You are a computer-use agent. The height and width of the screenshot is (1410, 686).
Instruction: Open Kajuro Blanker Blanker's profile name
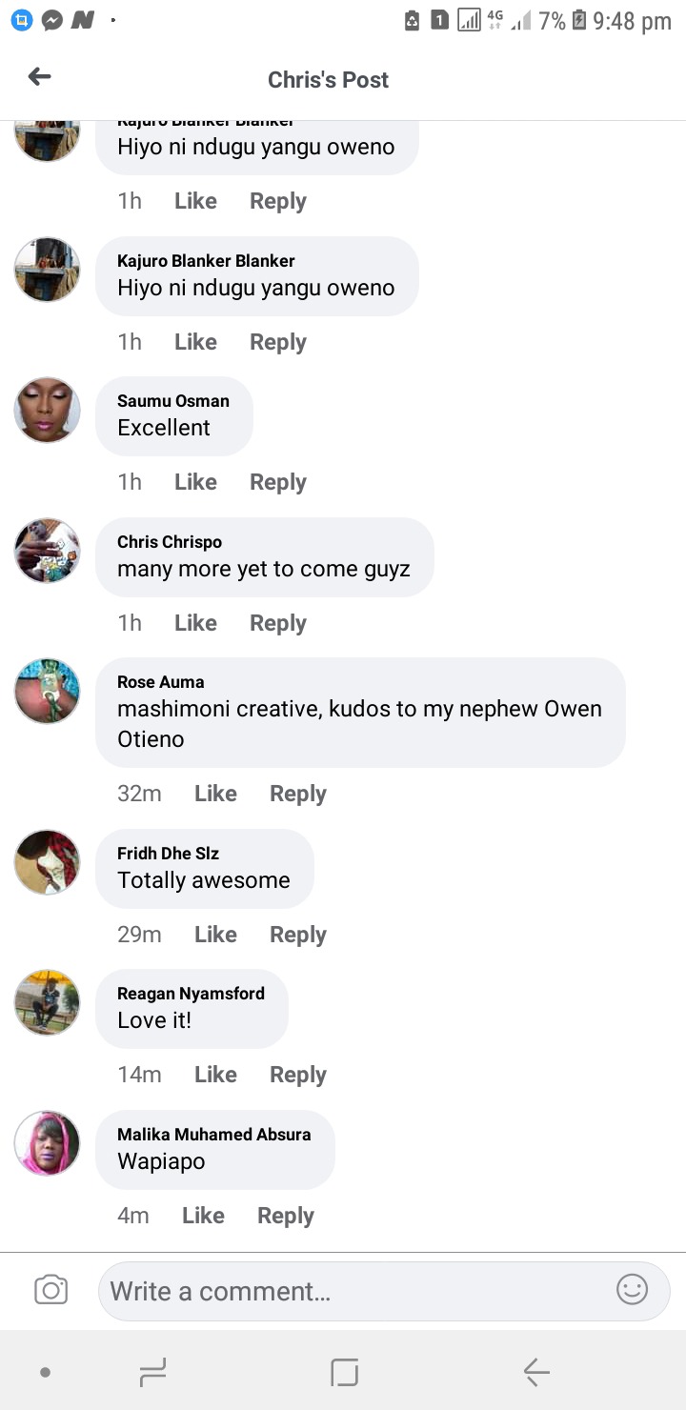click(x=206, y=261)
